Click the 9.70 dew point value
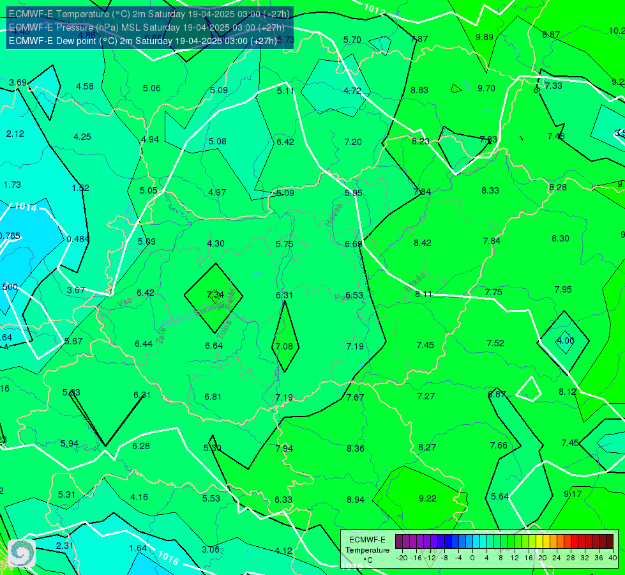The height and width of the screenshot is (575, 625). 486,88
